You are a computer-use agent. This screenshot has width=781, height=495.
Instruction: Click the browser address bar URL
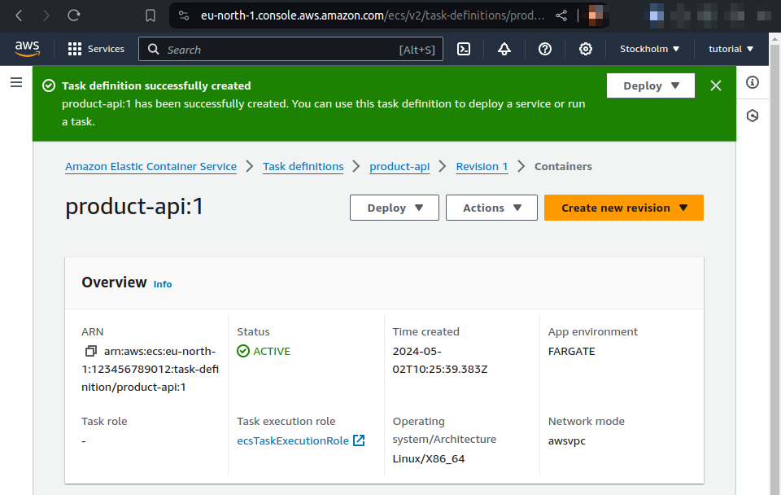coord(373,15)
